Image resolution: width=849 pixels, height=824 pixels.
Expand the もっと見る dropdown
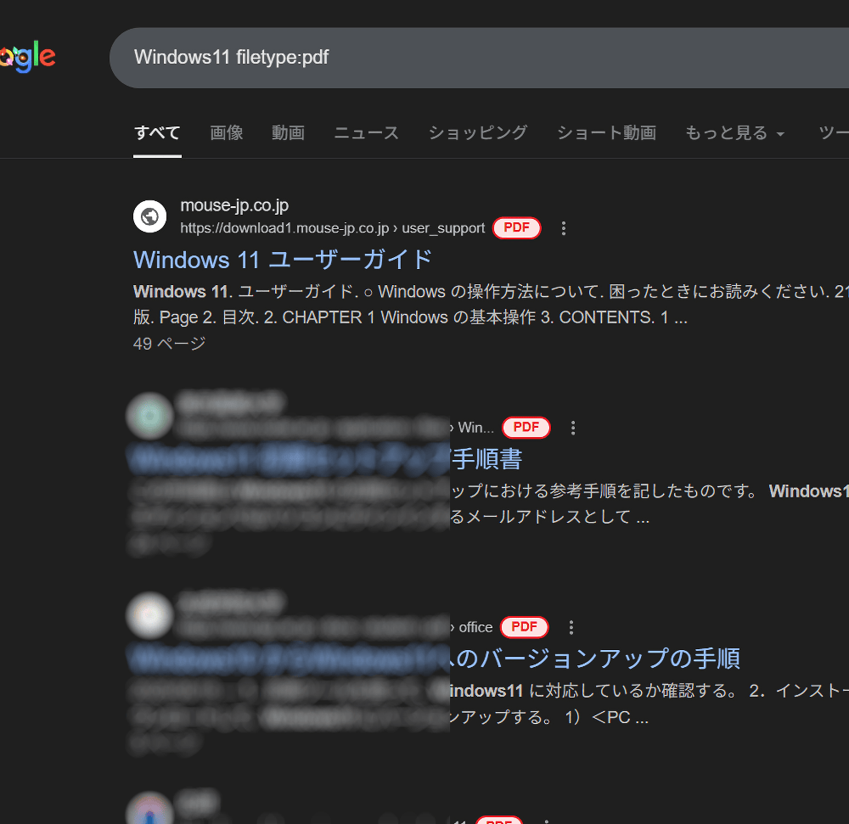(734, 132)
